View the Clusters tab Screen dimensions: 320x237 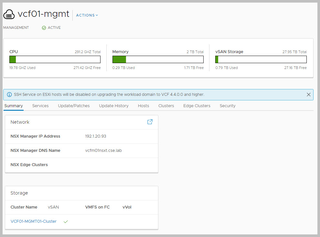click(166, 106)
